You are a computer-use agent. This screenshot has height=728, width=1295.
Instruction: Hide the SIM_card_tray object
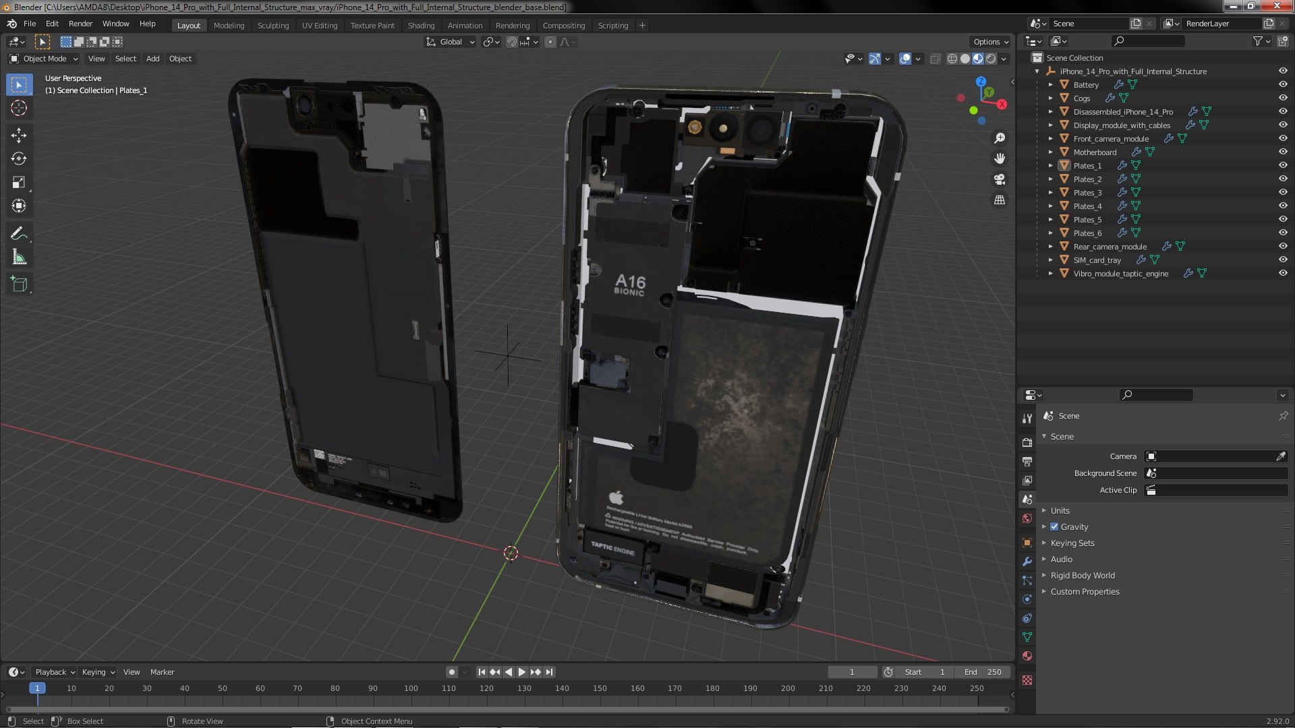(1283, 260)
